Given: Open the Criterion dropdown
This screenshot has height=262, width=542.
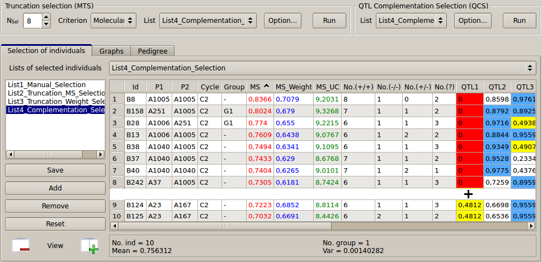Looking at the screenshot, I should [x=114, y=21].
